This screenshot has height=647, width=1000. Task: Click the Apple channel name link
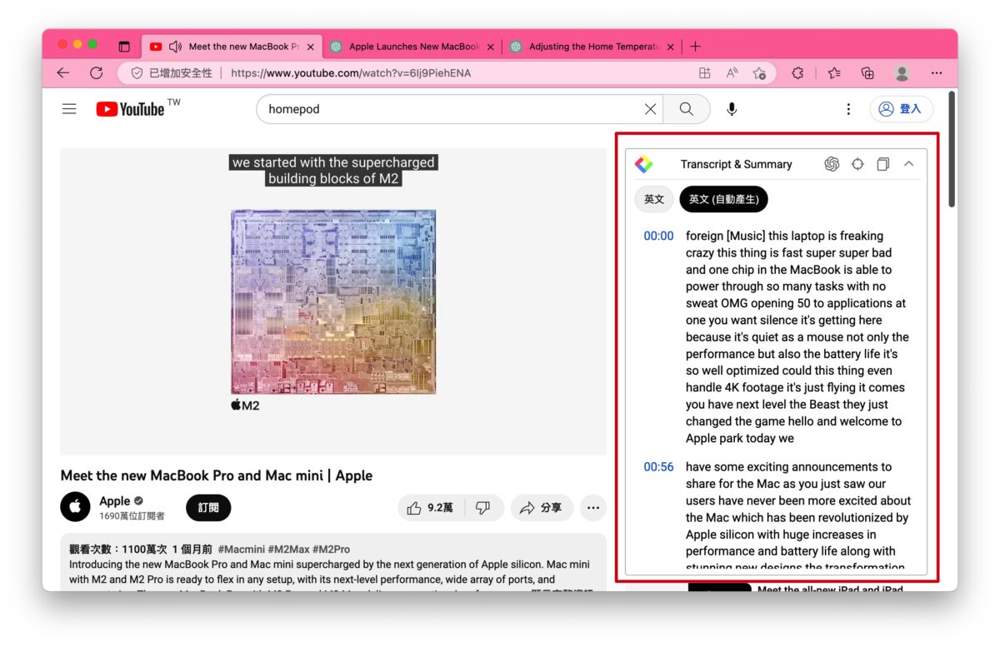pos(115,501)
